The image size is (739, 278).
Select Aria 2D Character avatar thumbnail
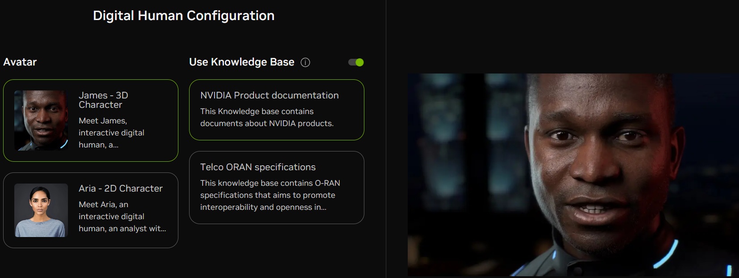[x=41, y=210]
